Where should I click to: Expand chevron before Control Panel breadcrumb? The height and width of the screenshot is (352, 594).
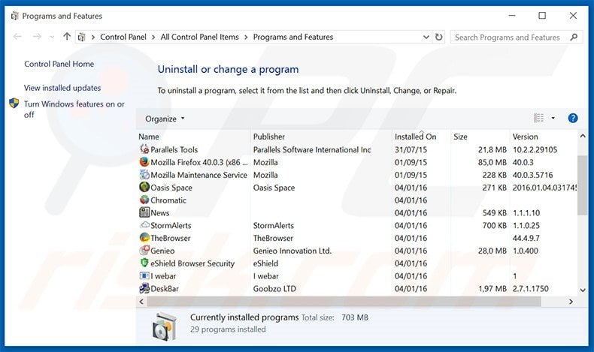click(x=92, y=37)
